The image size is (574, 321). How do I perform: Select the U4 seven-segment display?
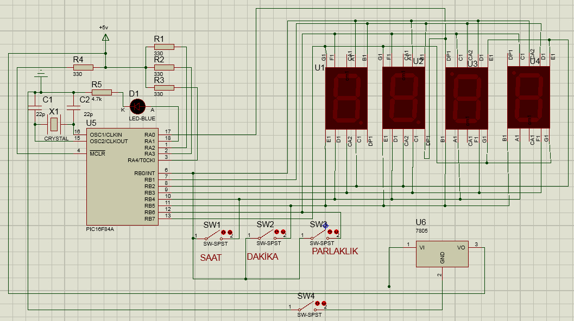(x=528, y=98)
